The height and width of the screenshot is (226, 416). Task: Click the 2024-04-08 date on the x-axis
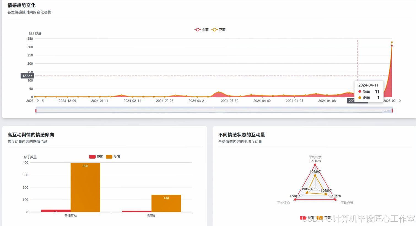coord(327,101)
